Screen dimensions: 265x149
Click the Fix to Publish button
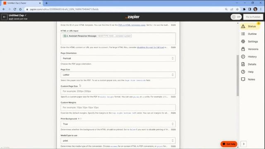tap(253, 17)
